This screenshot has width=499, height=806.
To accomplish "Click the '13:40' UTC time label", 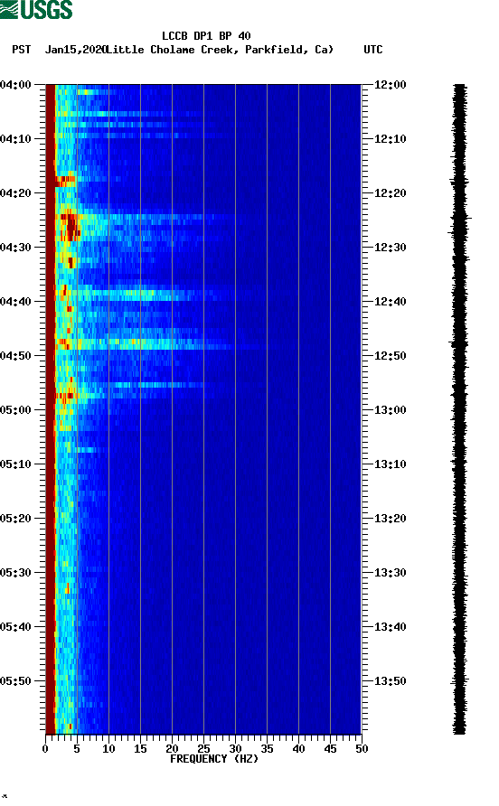I will pyautogui.click(x=391, y=626).
